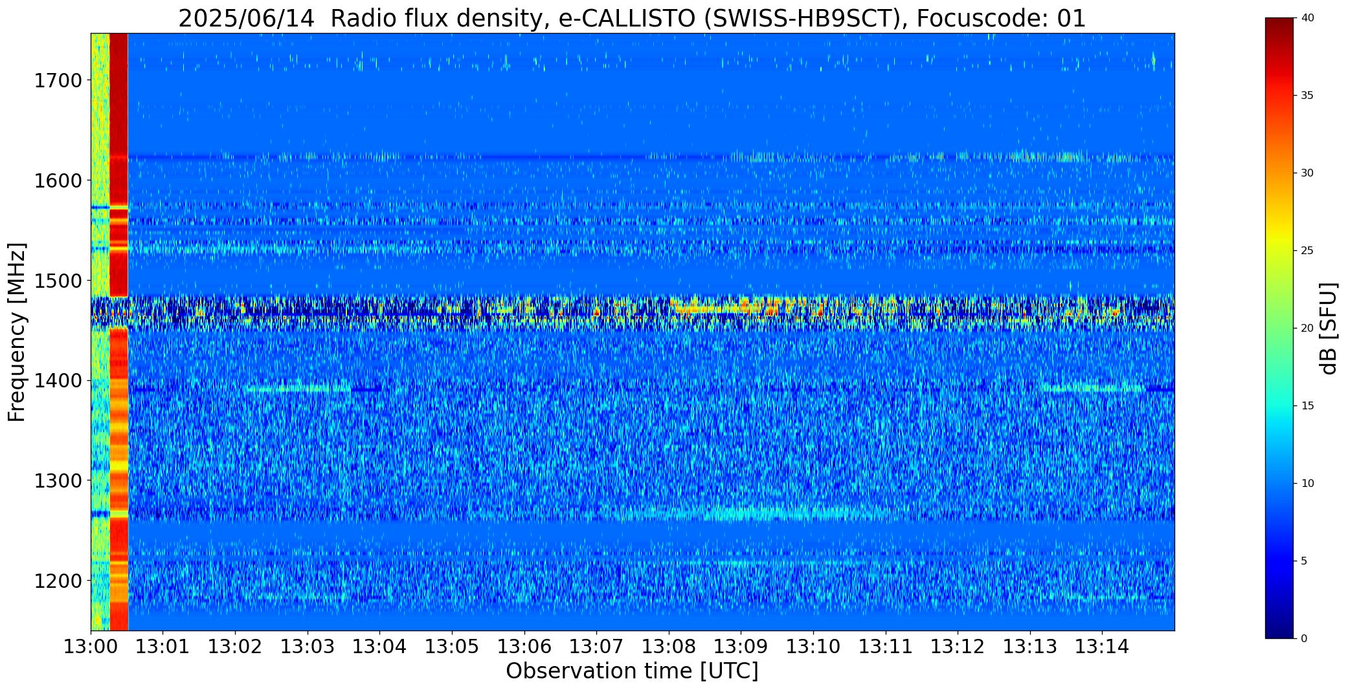Click the 13:10 time tick label

pyautogui.click(x=813, y=646)
